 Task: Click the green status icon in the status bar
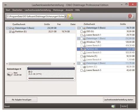(113, 106)
